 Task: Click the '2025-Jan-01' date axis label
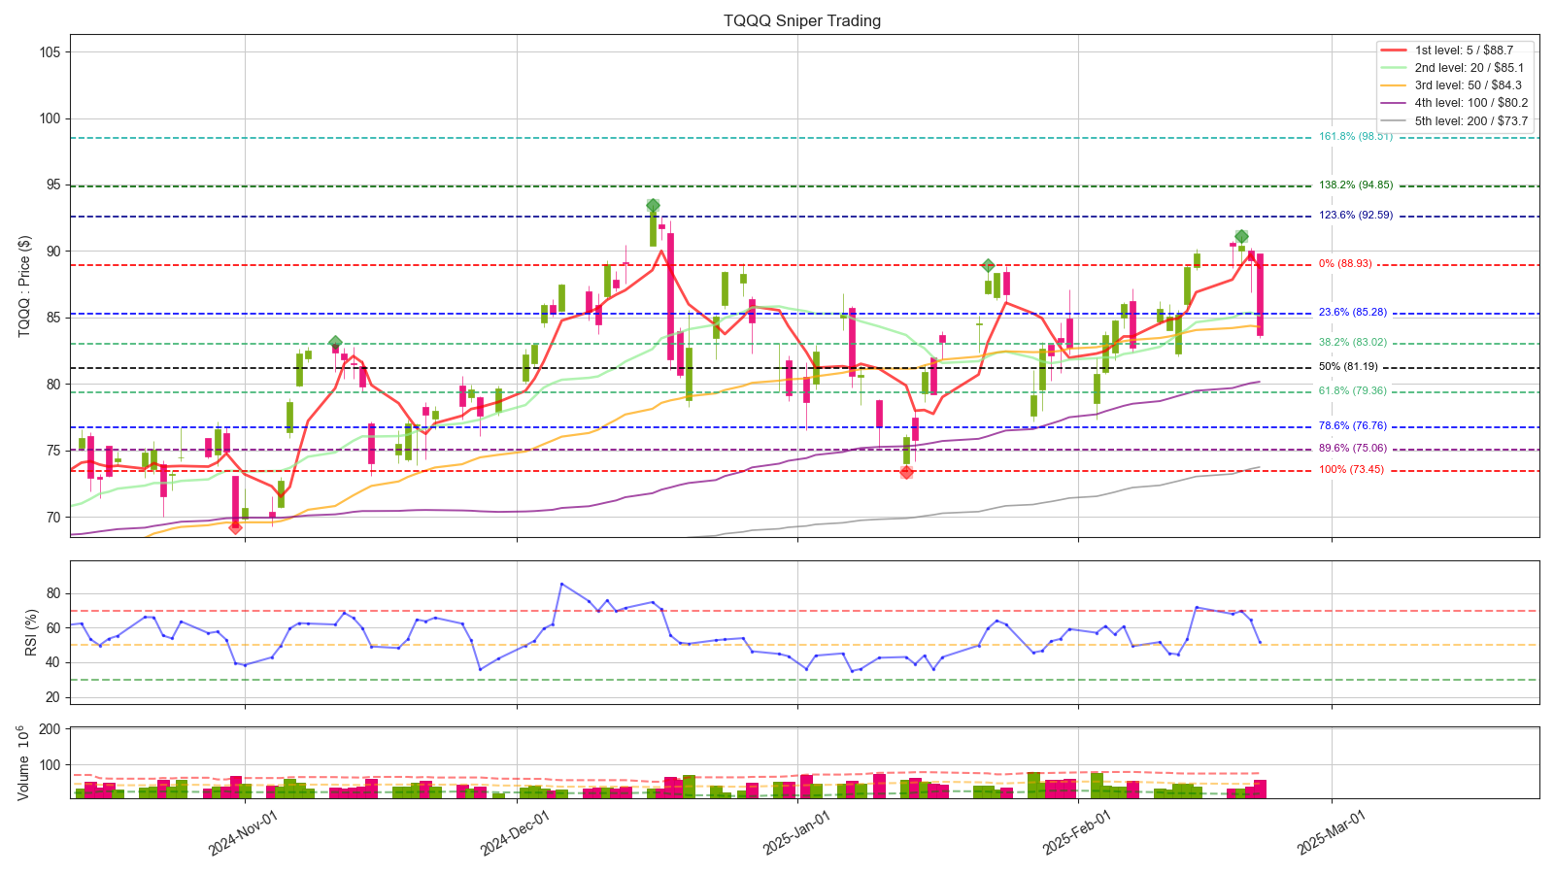pos(797,832)
